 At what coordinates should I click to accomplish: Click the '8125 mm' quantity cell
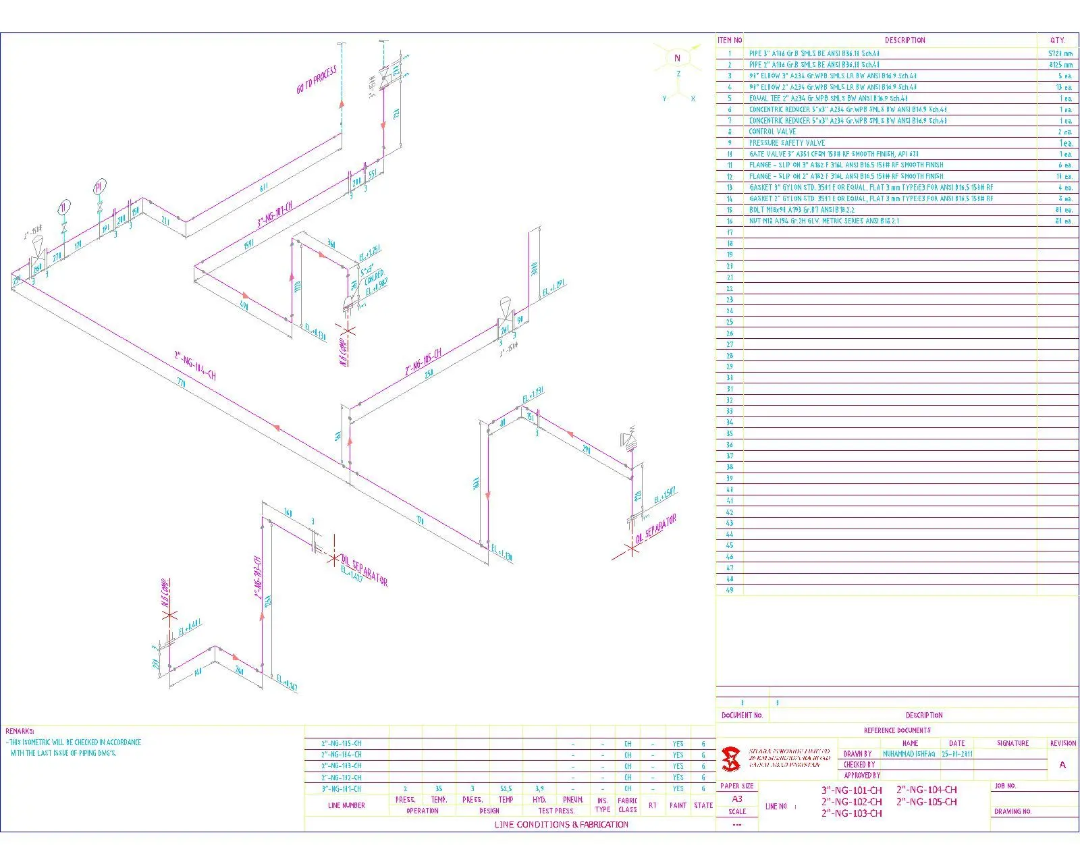(1060, 65)
